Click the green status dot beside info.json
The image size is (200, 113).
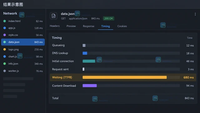point(5,64)
